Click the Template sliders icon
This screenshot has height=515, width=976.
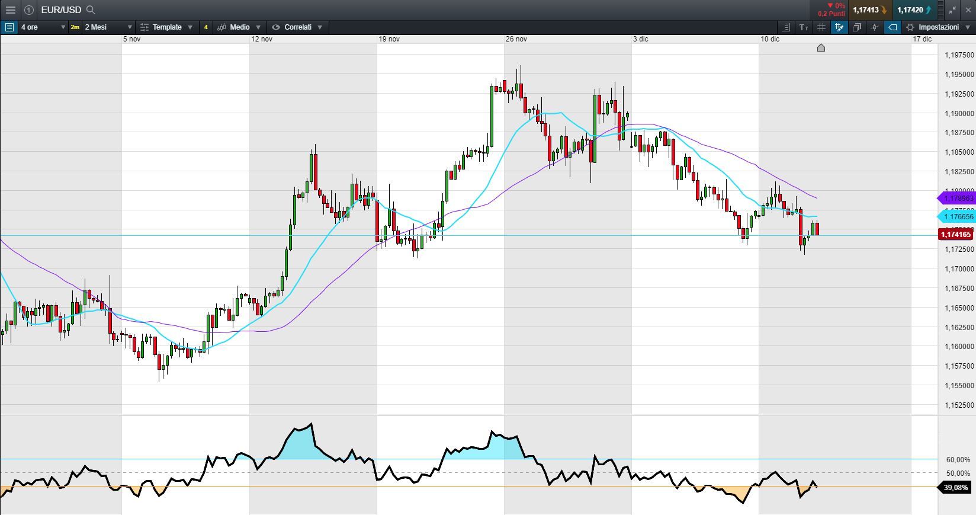pyautogui.click(x=145, y=27)
